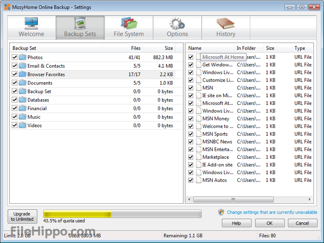Image resolution: width=324 pixels, height=243 pixels.
Task: Show the History tab
Action: (x=226, y=28)
